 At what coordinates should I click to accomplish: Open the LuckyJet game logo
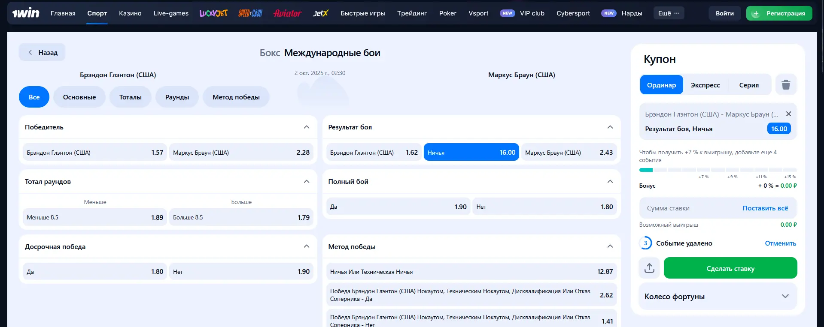(x=213, y=13)
